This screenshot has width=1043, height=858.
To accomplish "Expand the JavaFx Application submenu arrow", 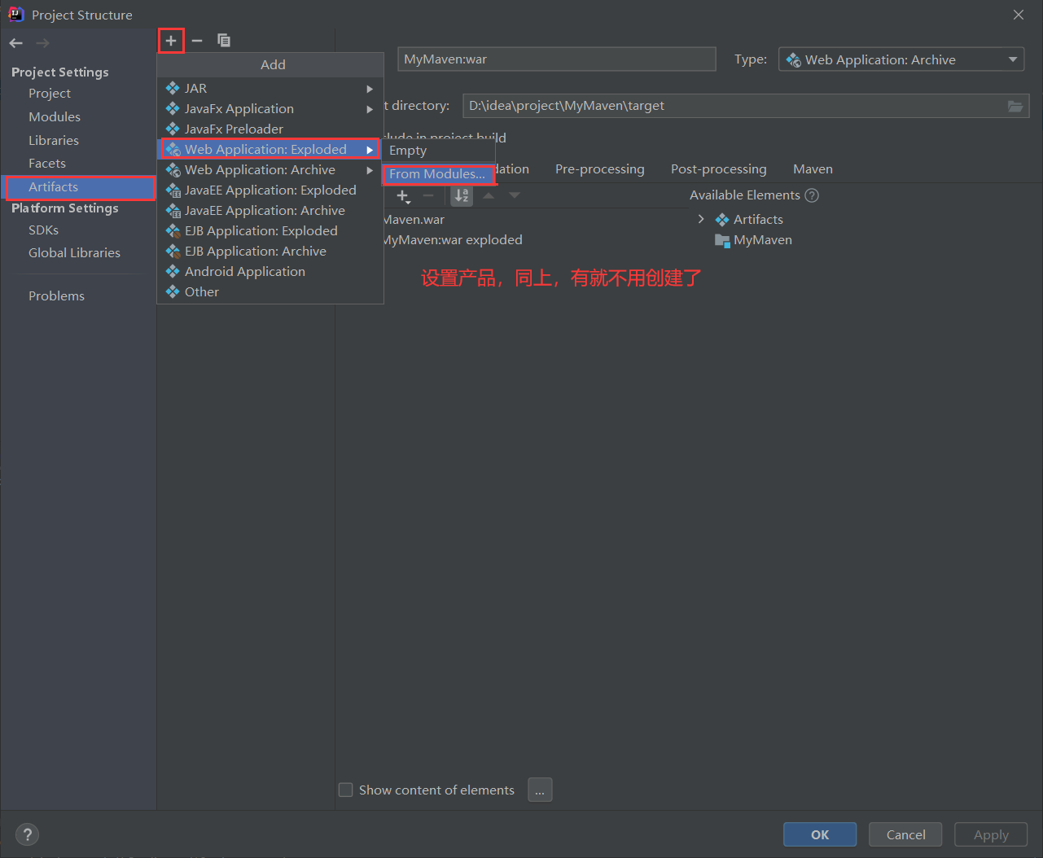I will 370,109.
